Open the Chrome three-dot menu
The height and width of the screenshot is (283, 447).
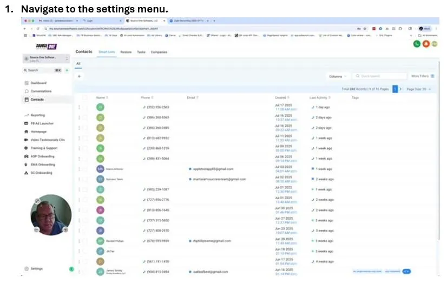(x=436, y=29)
